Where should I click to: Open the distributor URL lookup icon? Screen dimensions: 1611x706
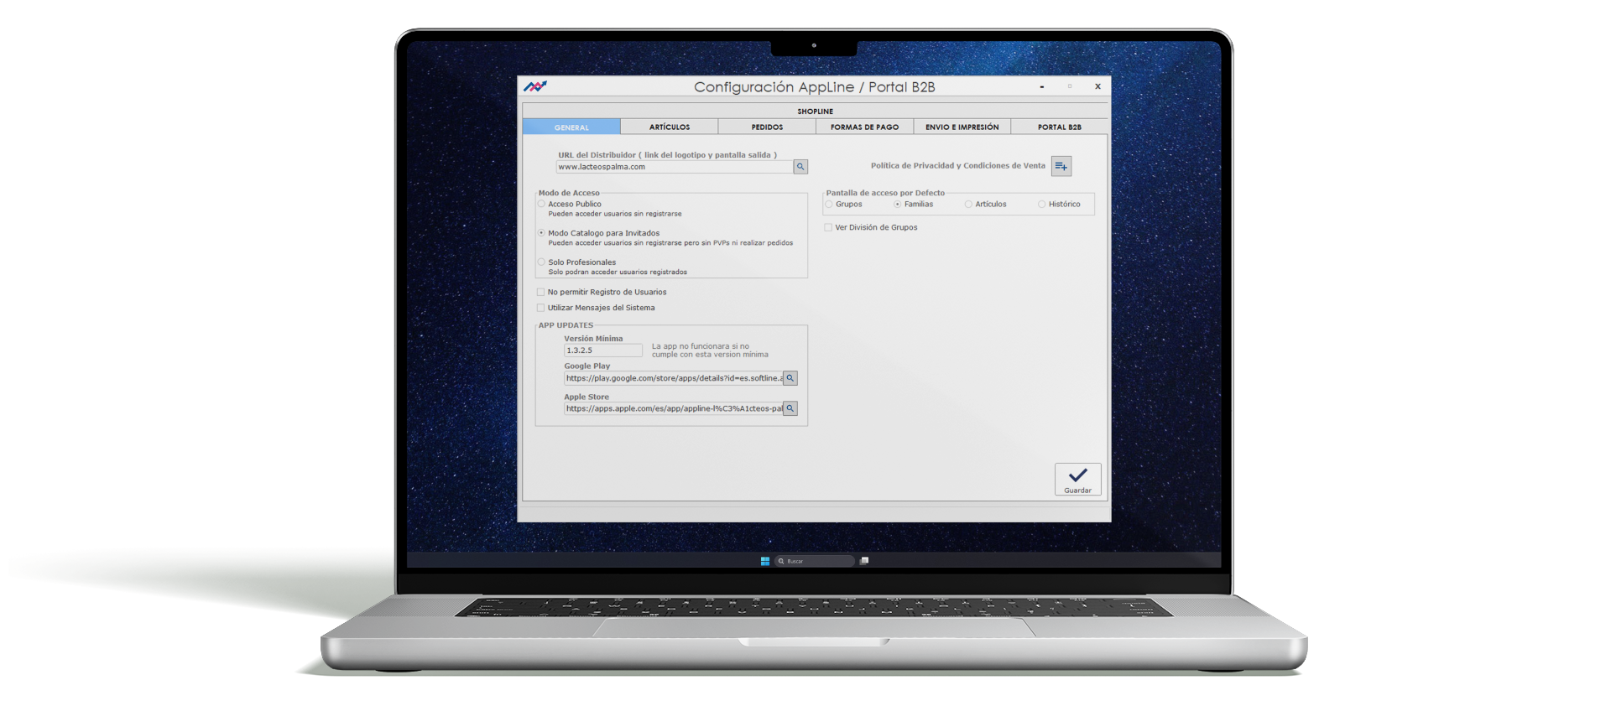[800, 167]
